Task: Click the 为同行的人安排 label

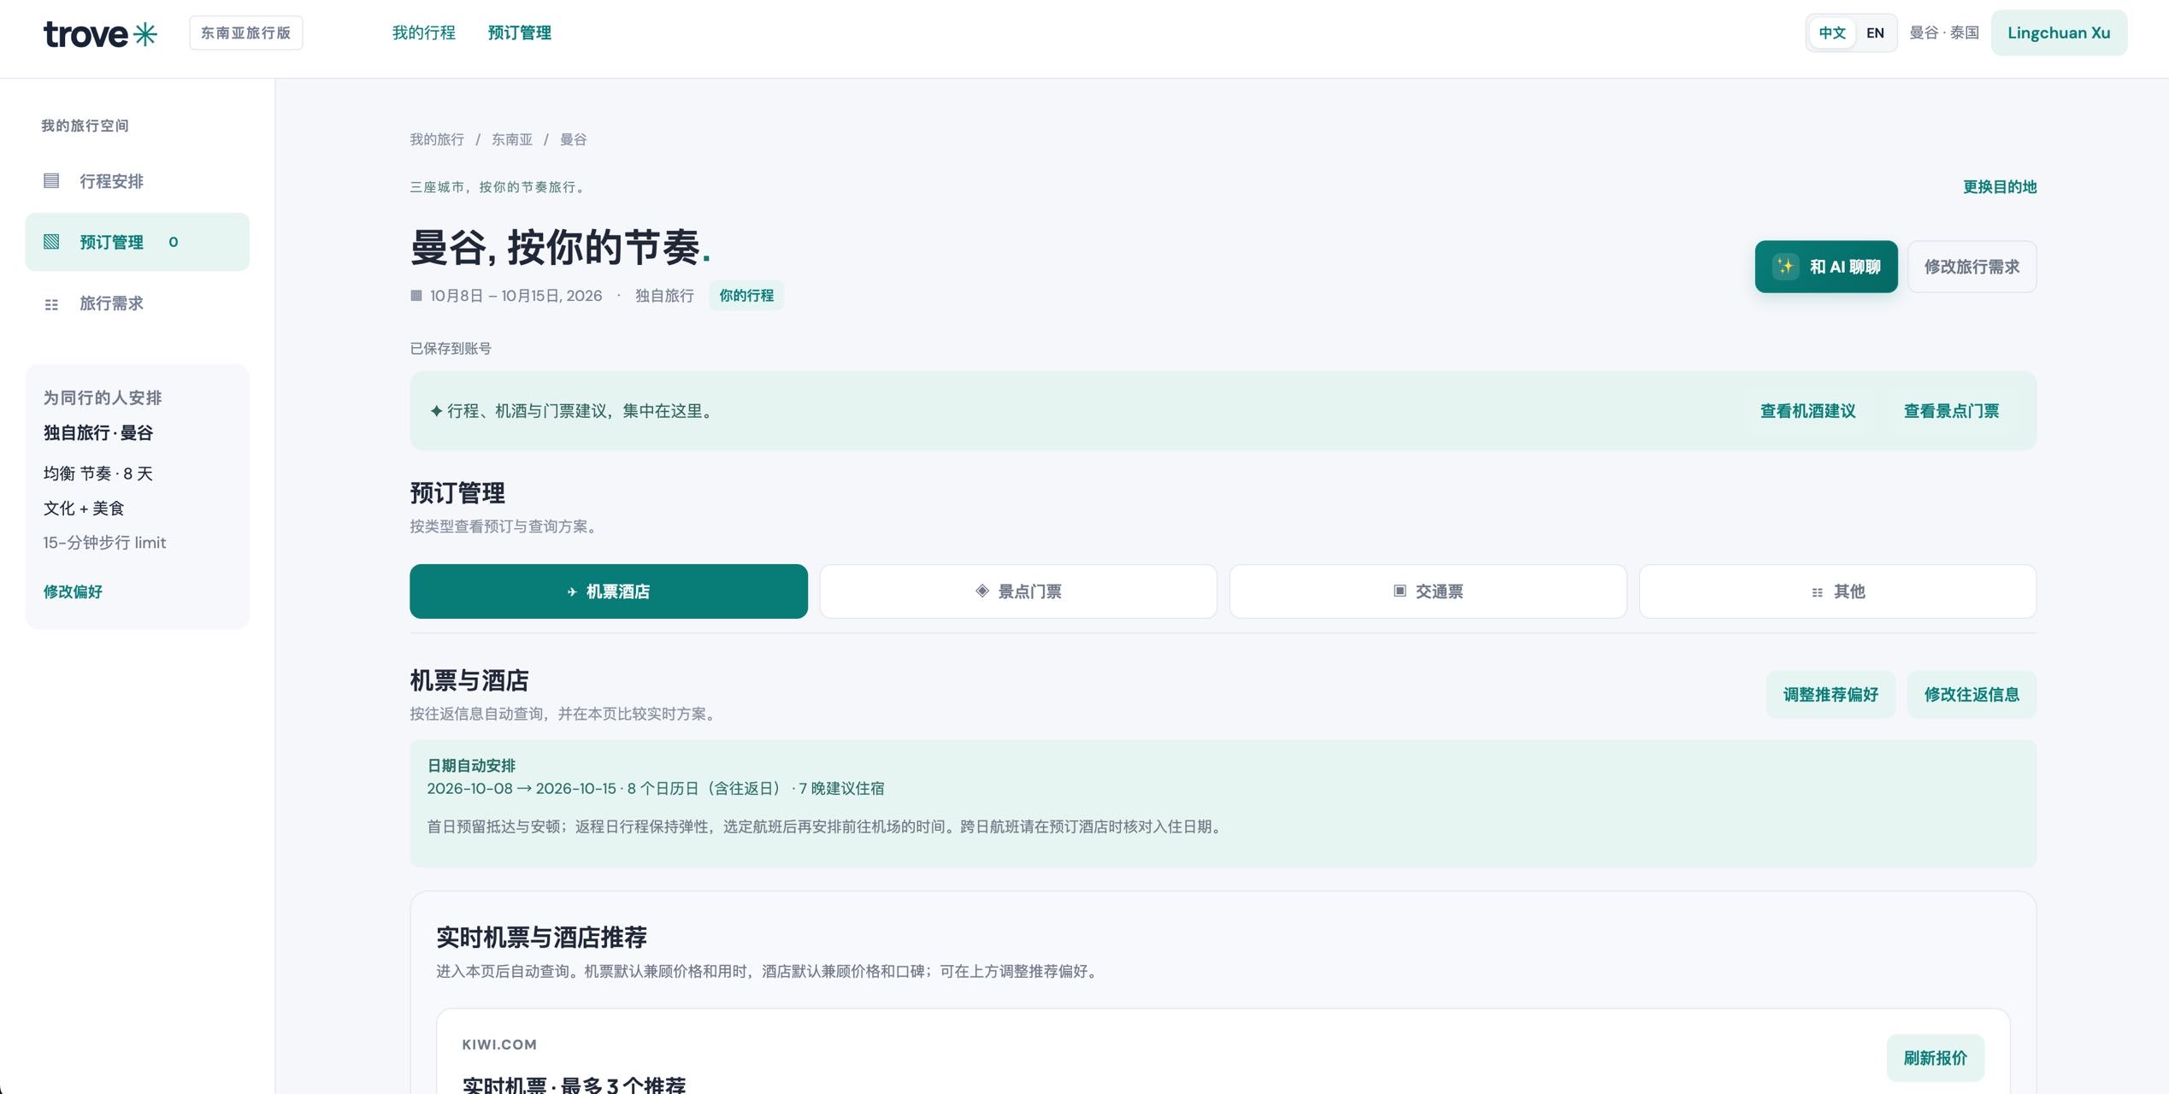Action: (x=103, y=398)
